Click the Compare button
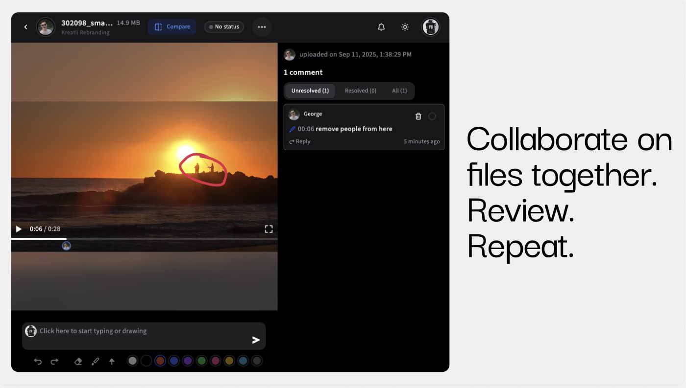686x388 pixels. [172, 27]
